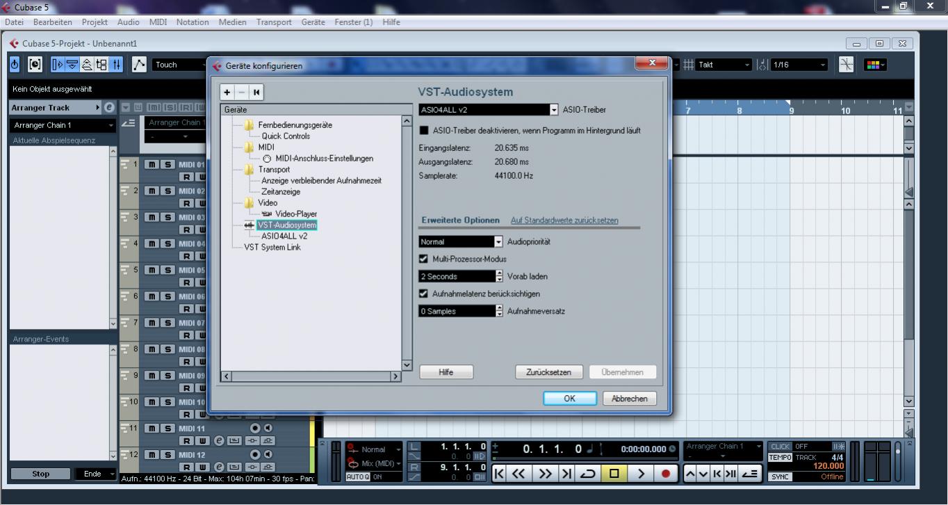Toggle the Cycle loop transport button
This screenshot has width=948, height=505.
(589, 474)
